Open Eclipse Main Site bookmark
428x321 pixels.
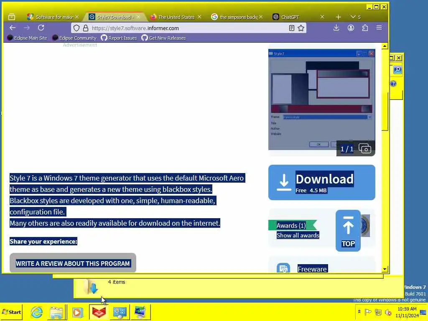click(x=27, y=38)
